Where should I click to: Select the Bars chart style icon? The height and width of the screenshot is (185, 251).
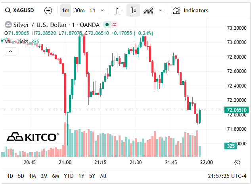pos(118,10)
